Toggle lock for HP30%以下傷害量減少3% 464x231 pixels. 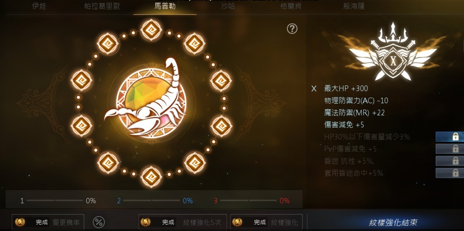click(x=450, y=136)
